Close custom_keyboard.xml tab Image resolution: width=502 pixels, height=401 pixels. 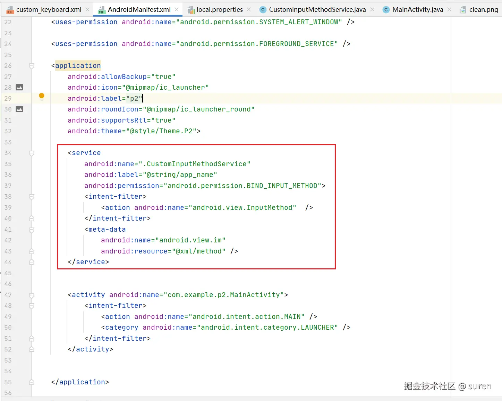87,10
